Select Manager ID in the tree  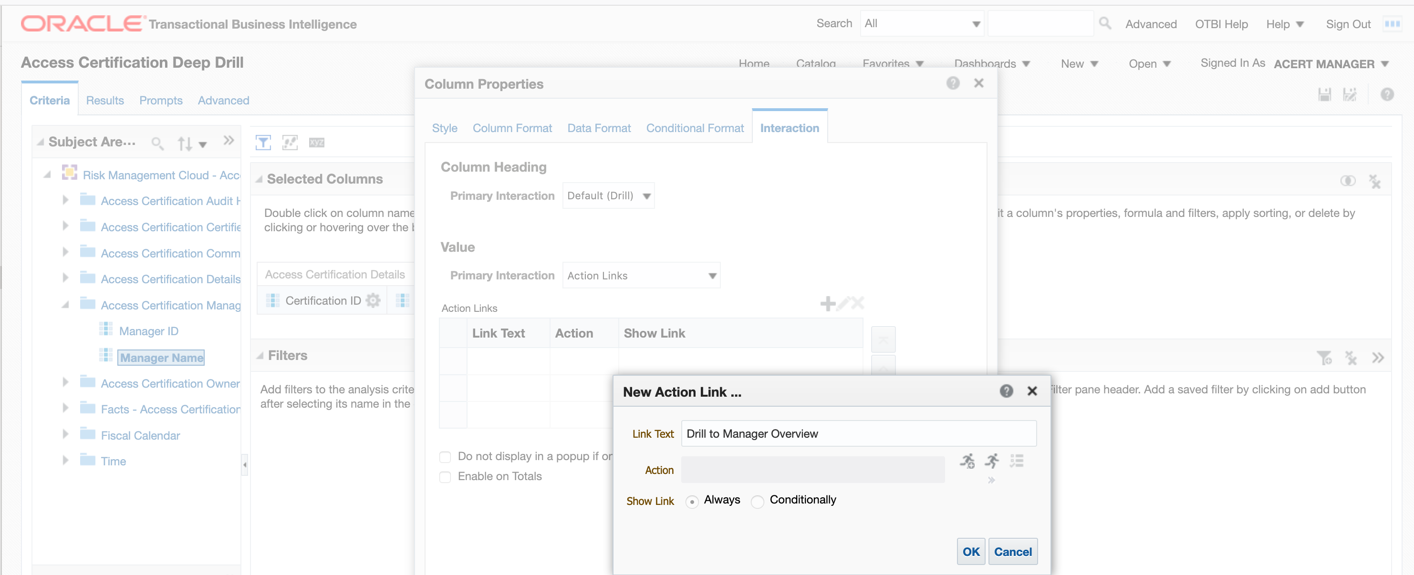pyautogui.click(x=149, y=331)
